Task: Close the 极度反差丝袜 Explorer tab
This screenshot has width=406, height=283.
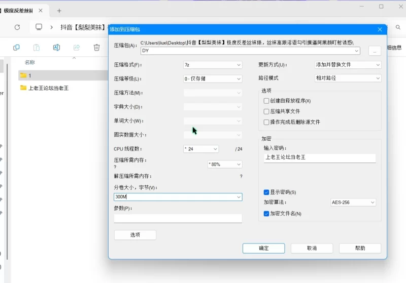Action: point(41,11)
